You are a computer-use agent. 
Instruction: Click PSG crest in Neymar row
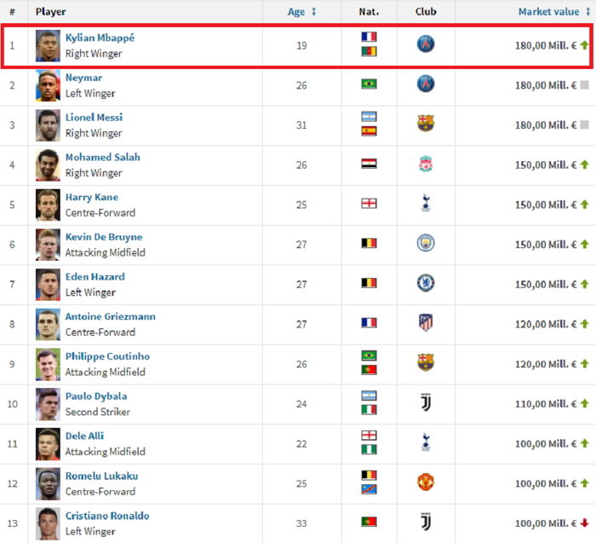pos(426,84)
